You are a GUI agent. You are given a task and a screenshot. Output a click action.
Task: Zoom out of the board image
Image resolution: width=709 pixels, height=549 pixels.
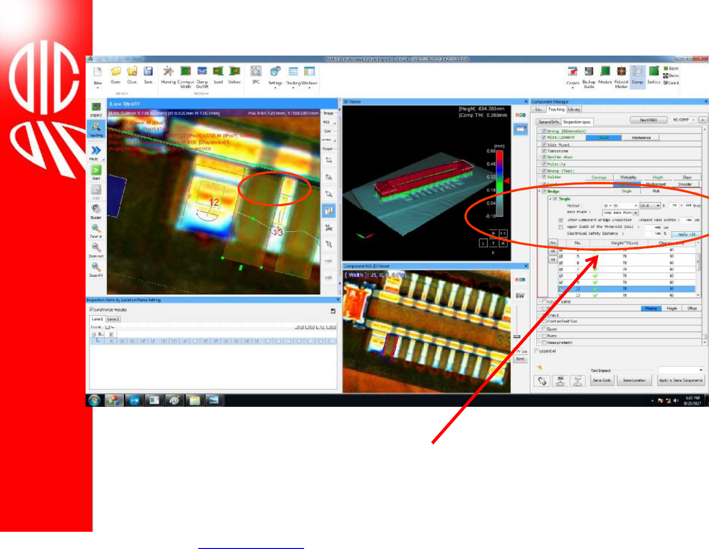(96, 250)
